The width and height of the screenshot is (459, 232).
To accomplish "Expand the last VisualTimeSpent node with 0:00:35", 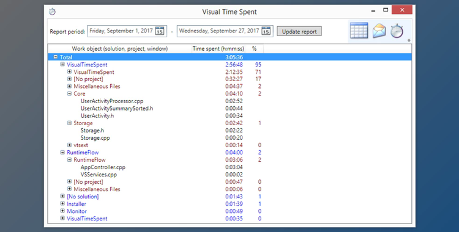I will point(62,219).
